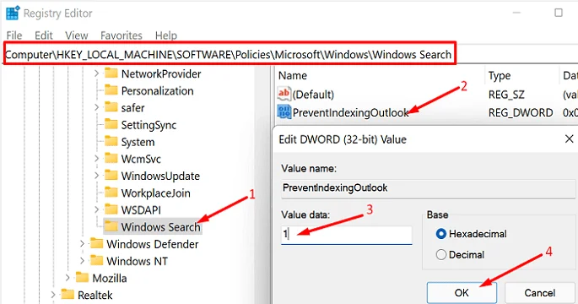Click the safer folder icon
Viewport: 578px width, 304px height.
click(x=111, y=106)
